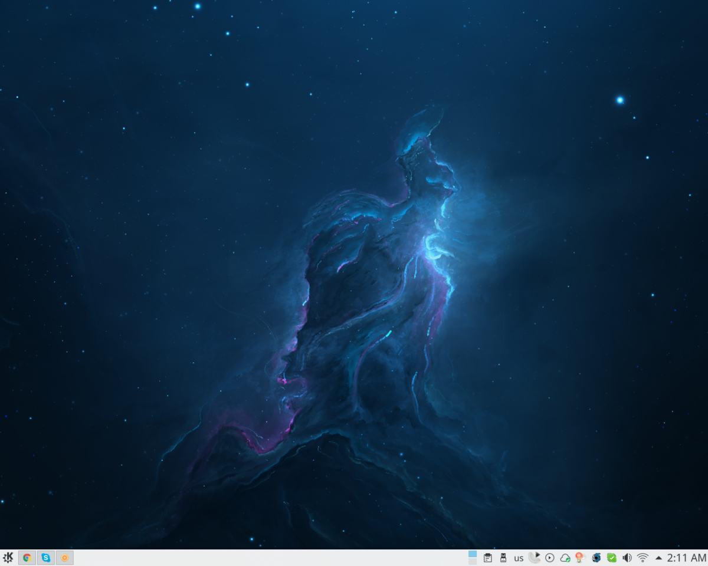The width and height of the screenshot is (708, 566).
Task: Open the cloud sync tray icon
Action: pos(565,558)
